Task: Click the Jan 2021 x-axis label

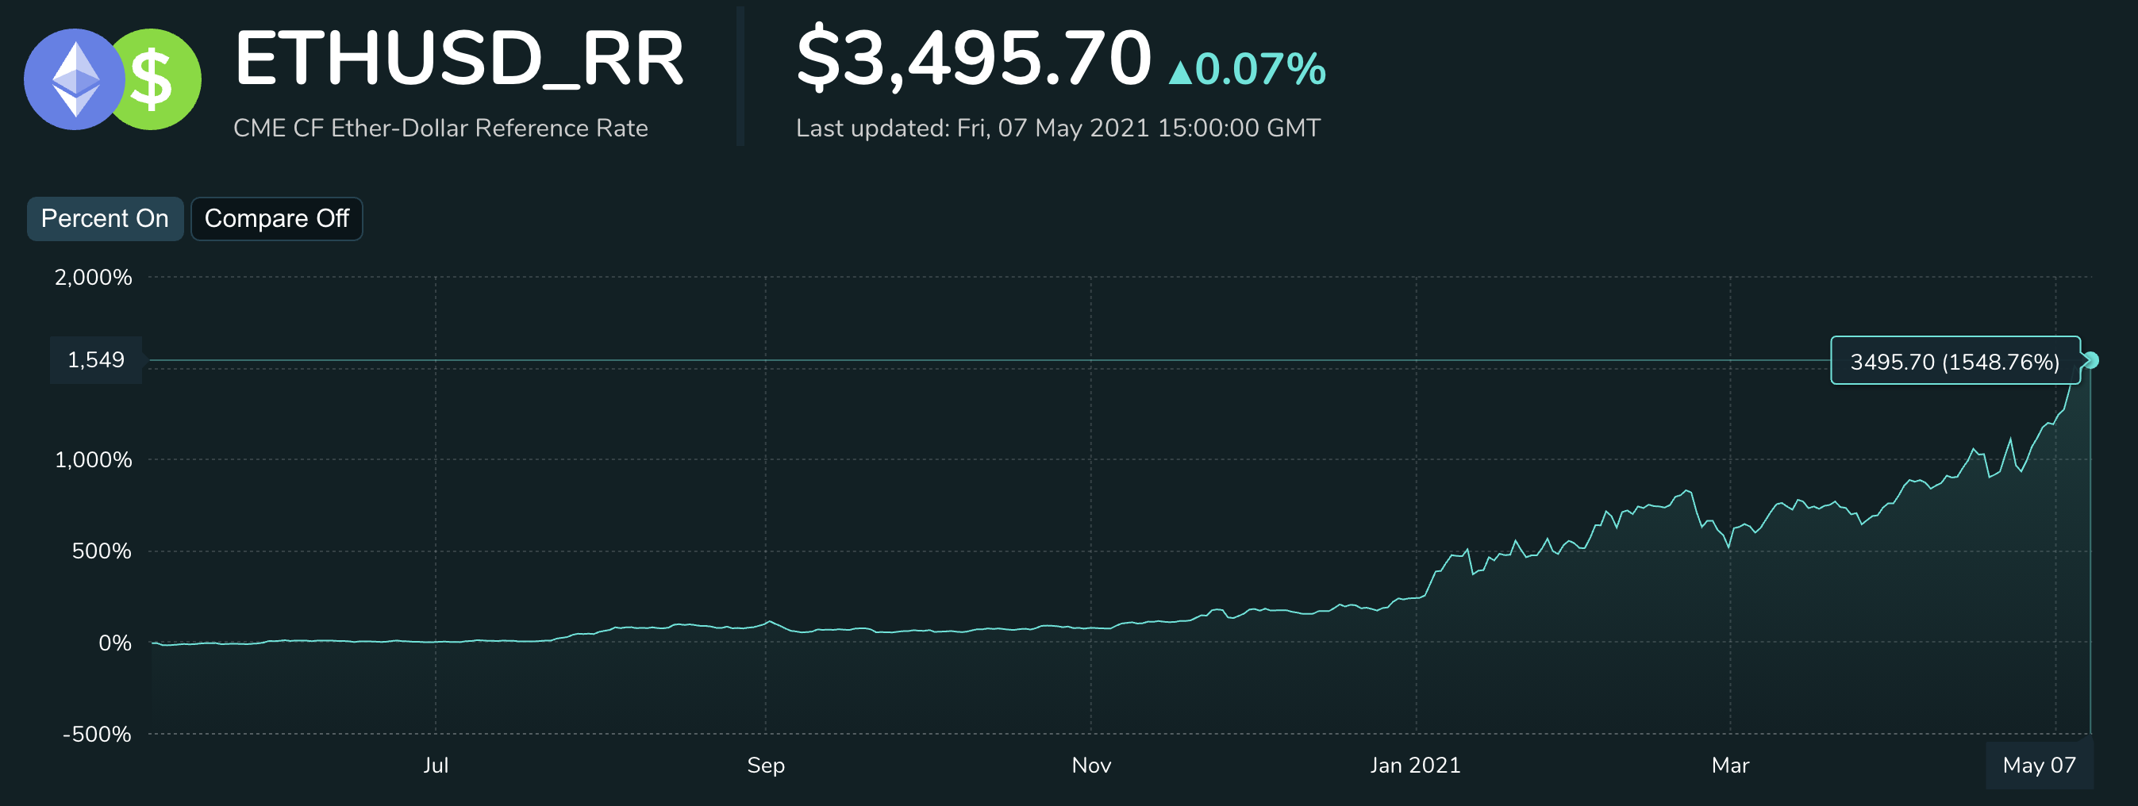Action: click(1415, 766)
